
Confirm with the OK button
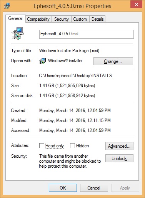(63, 188)
